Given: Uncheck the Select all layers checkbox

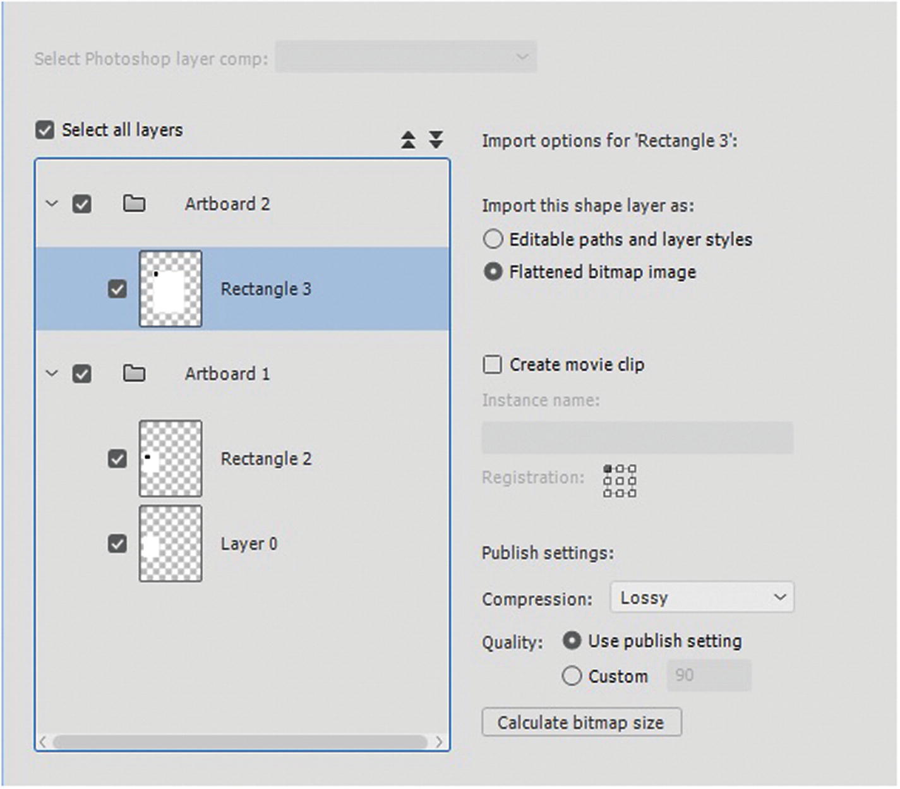Looking at the screenshot, I should (x=45, y=130).
